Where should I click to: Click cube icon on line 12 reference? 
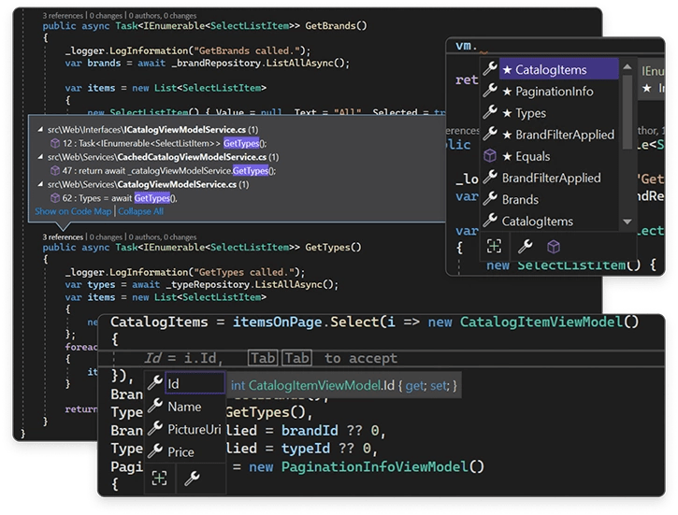55,143
